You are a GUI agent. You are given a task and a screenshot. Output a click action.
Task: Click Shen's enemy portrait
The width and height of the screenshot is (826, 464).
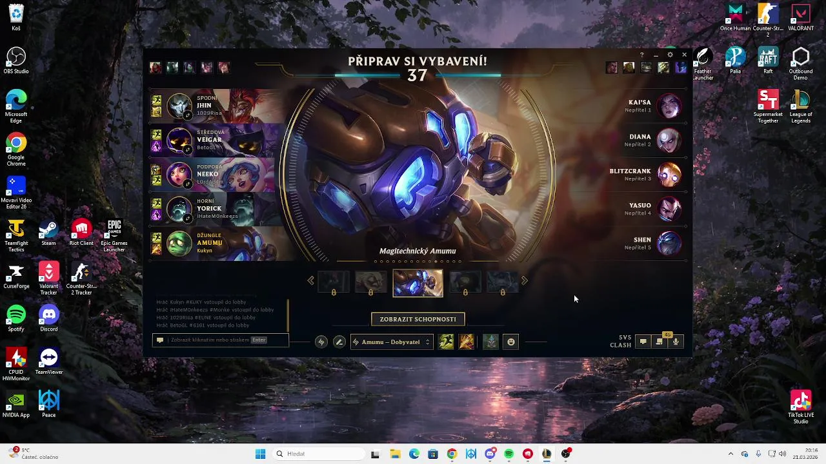coord(669,244)
